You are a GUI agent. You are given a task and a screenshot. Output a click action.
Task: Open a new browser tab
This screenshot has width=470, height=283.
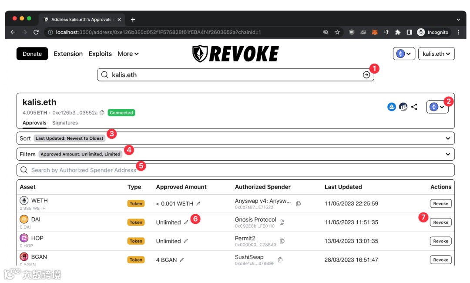pyautogui.click(x=133, y=20)
